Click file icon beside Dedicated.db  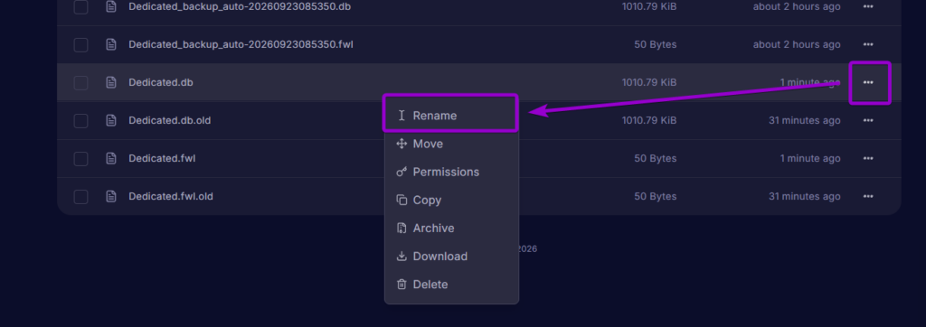pyautogui.click(x=111, y=82)
